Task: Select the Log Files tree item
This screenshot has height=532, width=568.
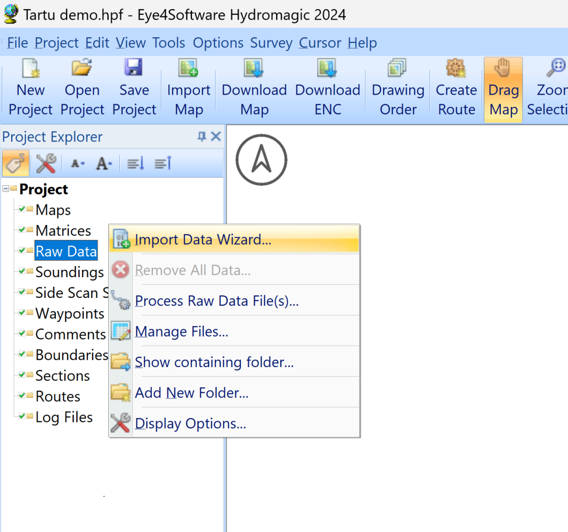Action: [64, 417]
